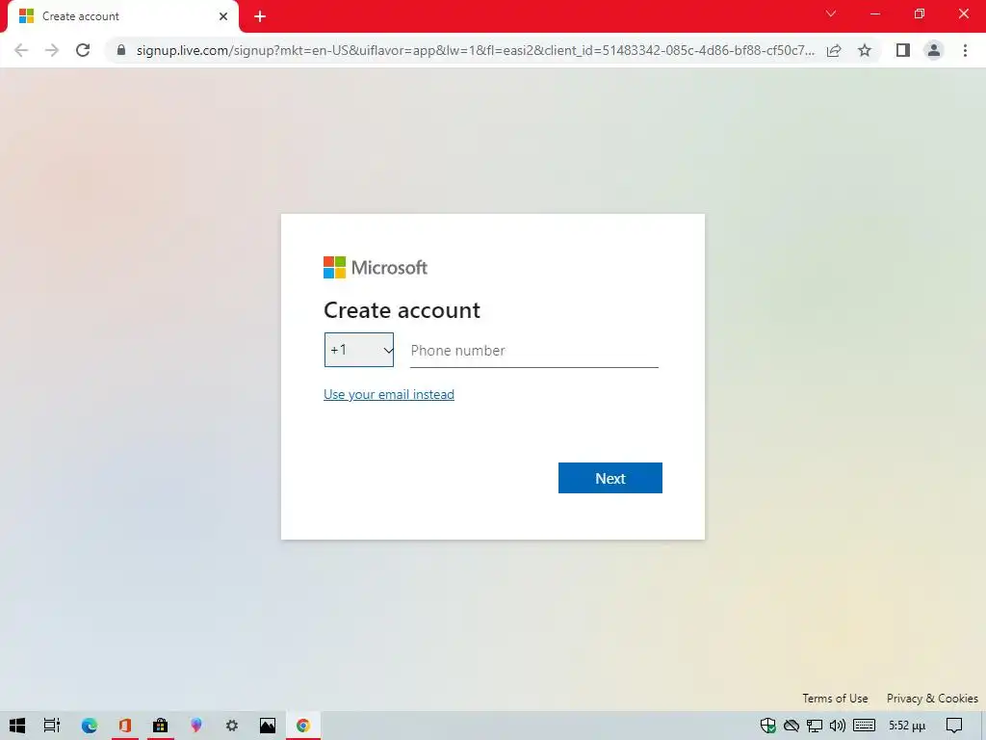The height and width of the screenshot is (740, 986).
Task: Open the balloon-shaped taskbar app
Action: (196, 726)
